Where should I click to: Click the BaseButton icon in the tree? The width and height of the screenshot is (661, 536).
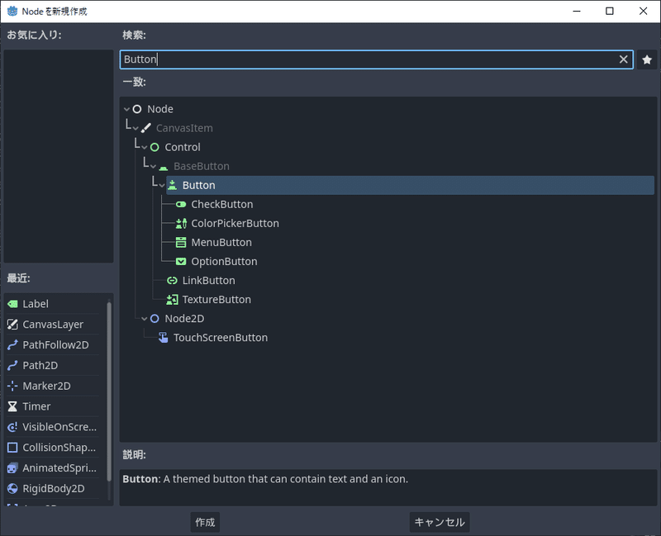(x=164, y=167)
